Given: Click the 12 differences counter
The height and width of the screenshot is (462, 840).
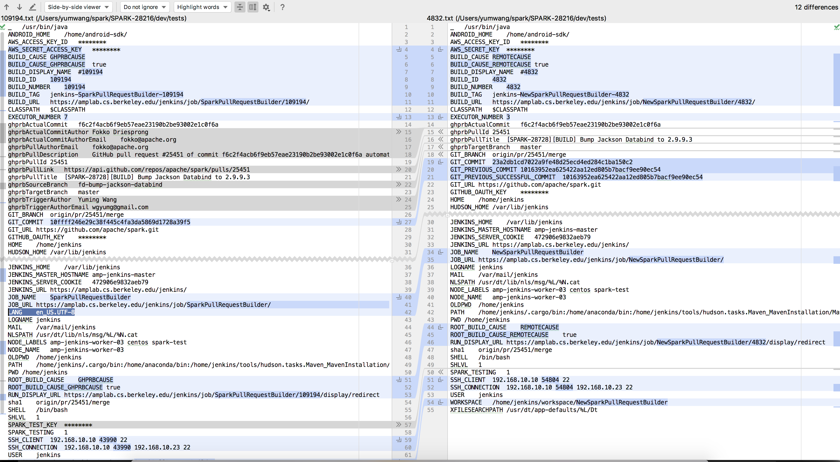Looking at the screenshot, I should (816, 7).
